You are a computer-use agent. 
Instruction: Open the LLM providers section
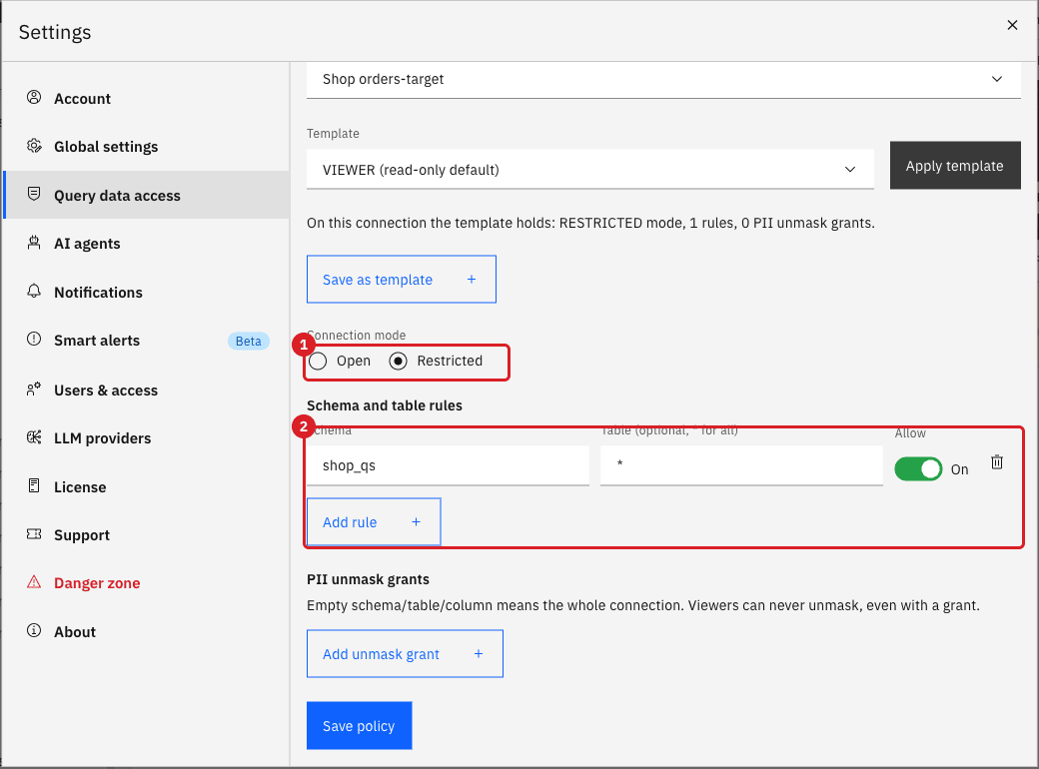coord(103,438)
